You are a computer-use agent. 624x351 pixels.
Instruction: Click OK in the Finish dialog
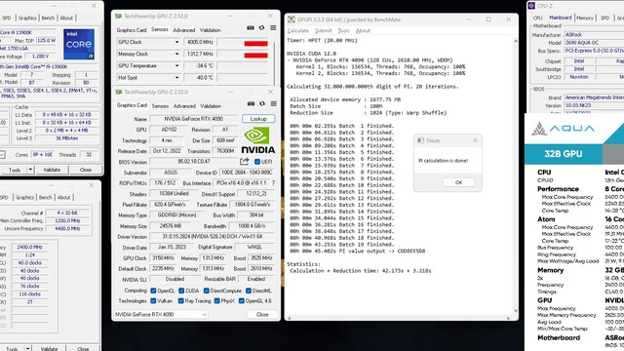pos(458,182)
